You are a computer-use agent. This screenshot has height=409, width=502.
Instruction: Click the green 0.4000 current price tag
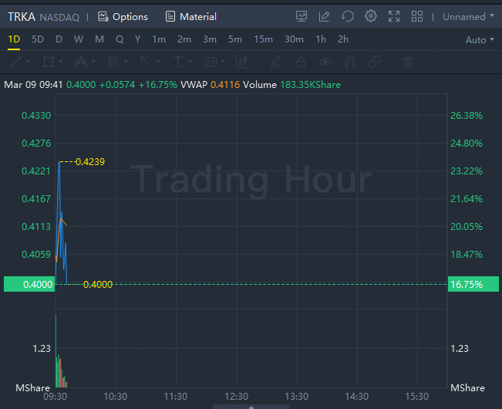(29, 284)
